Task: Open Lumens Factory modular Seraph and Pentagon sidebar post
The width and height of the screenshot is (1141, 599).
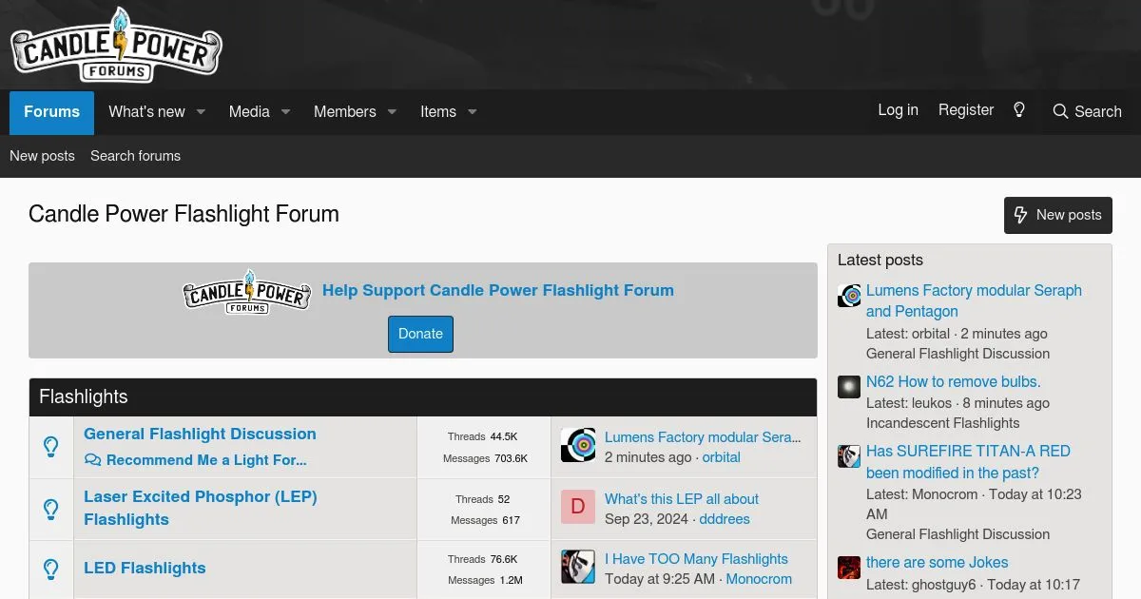Action: pyautogui.click(x=974, y=301)
